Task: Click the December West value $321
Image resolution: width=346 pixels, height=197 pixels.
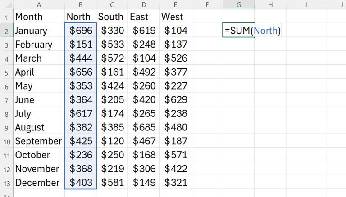Action: (175, 183)
